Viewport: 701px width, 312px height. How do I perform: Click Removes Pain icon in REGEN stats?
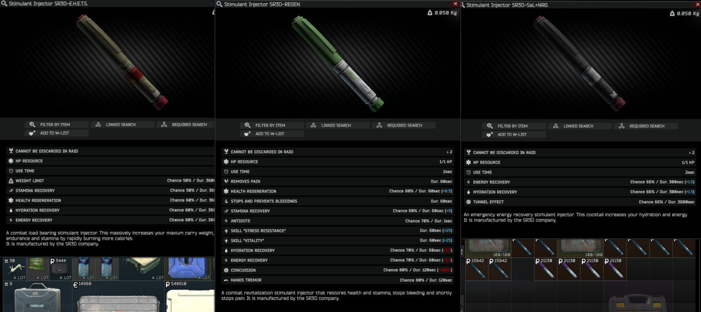[x=226, y=181]
